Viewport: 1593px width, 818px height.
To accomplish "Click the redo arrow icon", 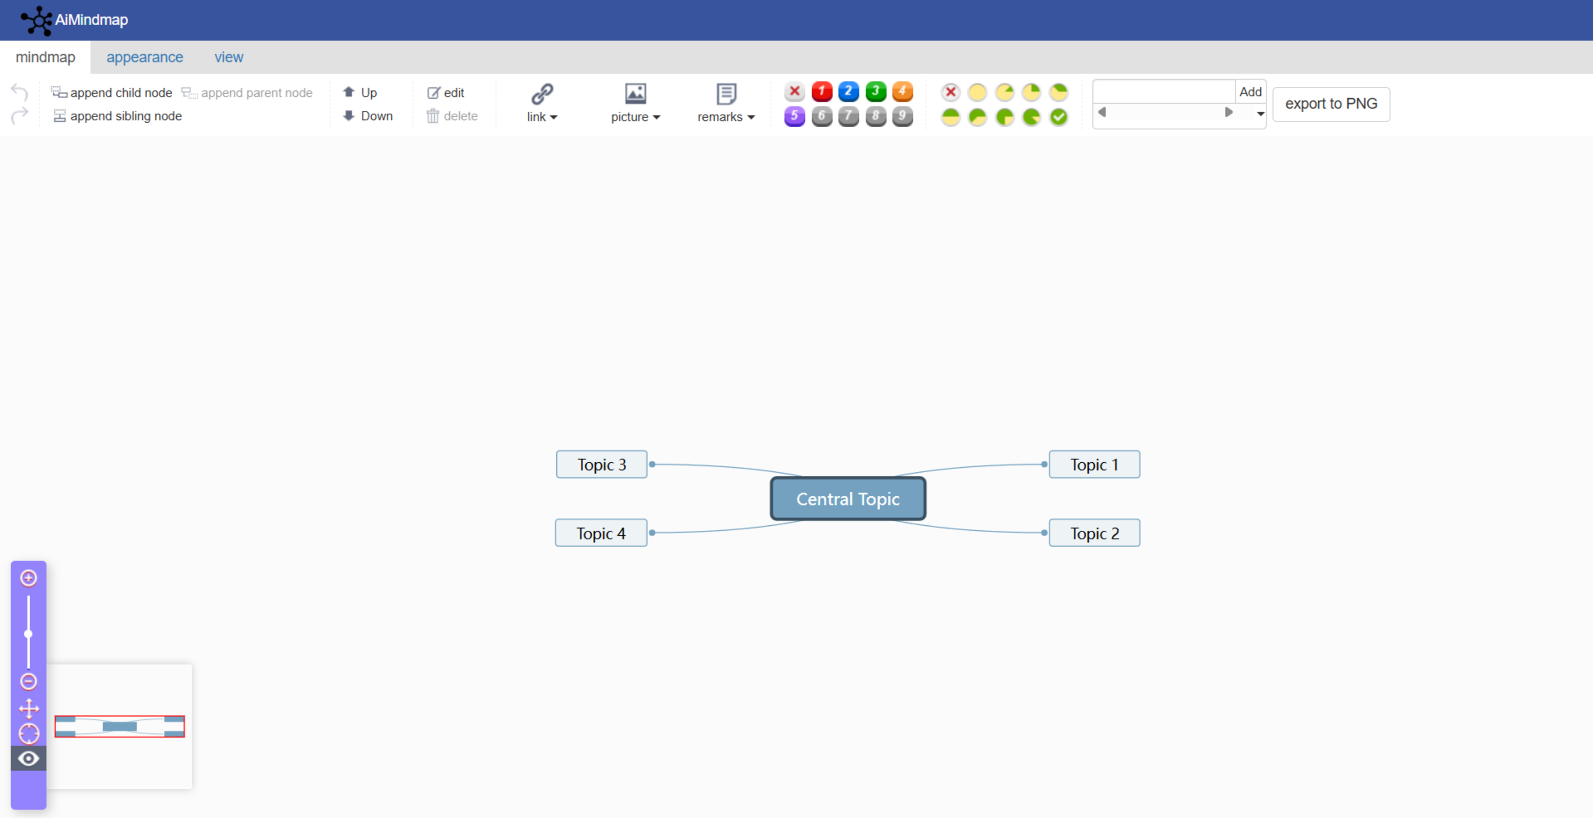I will click(x=19, y=115).
